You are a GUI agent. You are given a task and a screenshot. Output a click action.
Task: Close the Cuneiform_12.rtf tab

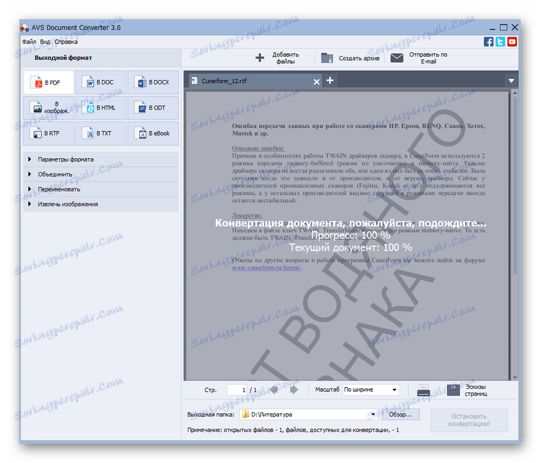[317, 81]
